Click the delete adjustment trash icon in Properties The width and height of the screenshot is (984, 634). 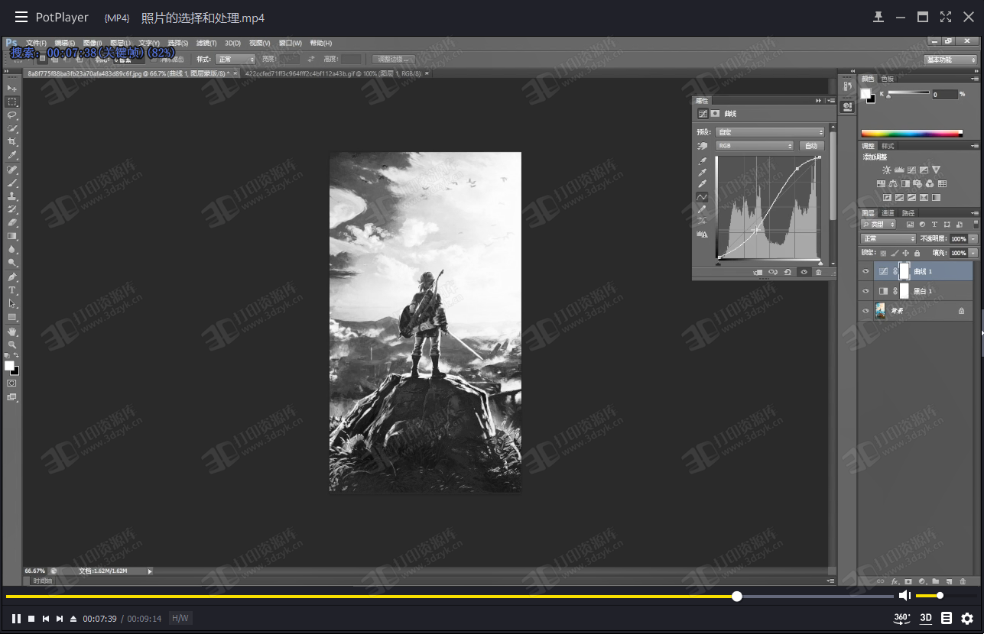[819, 272]
